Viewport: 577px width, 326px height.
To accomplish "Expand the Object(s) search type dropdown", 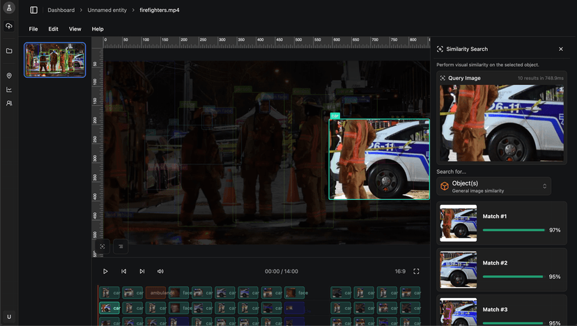I will (x=493, y=186).
